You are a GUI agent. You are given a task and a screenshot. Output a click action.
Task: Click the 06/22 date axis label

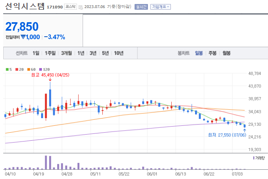point(209,174)
